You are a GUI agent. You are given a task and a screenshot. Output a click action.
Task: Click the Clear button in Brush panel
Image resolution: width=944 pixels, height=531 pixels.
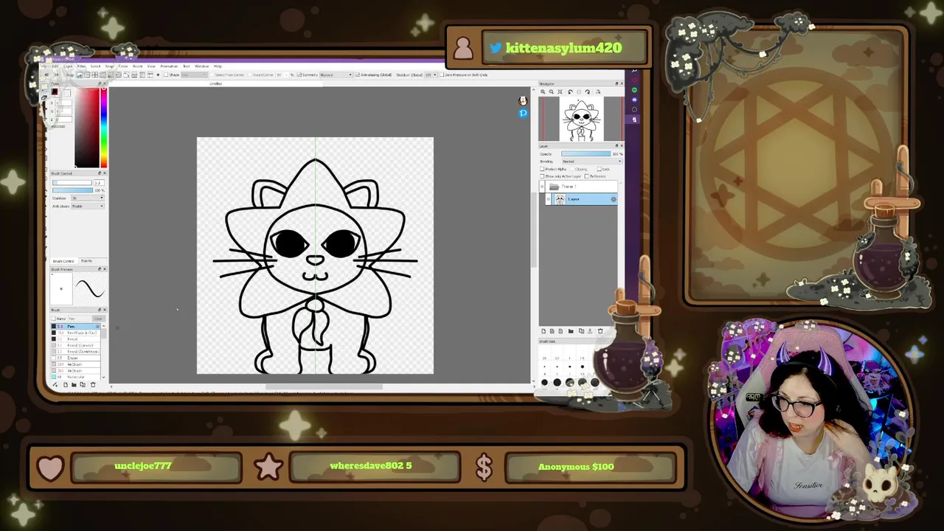pos(98,319)
